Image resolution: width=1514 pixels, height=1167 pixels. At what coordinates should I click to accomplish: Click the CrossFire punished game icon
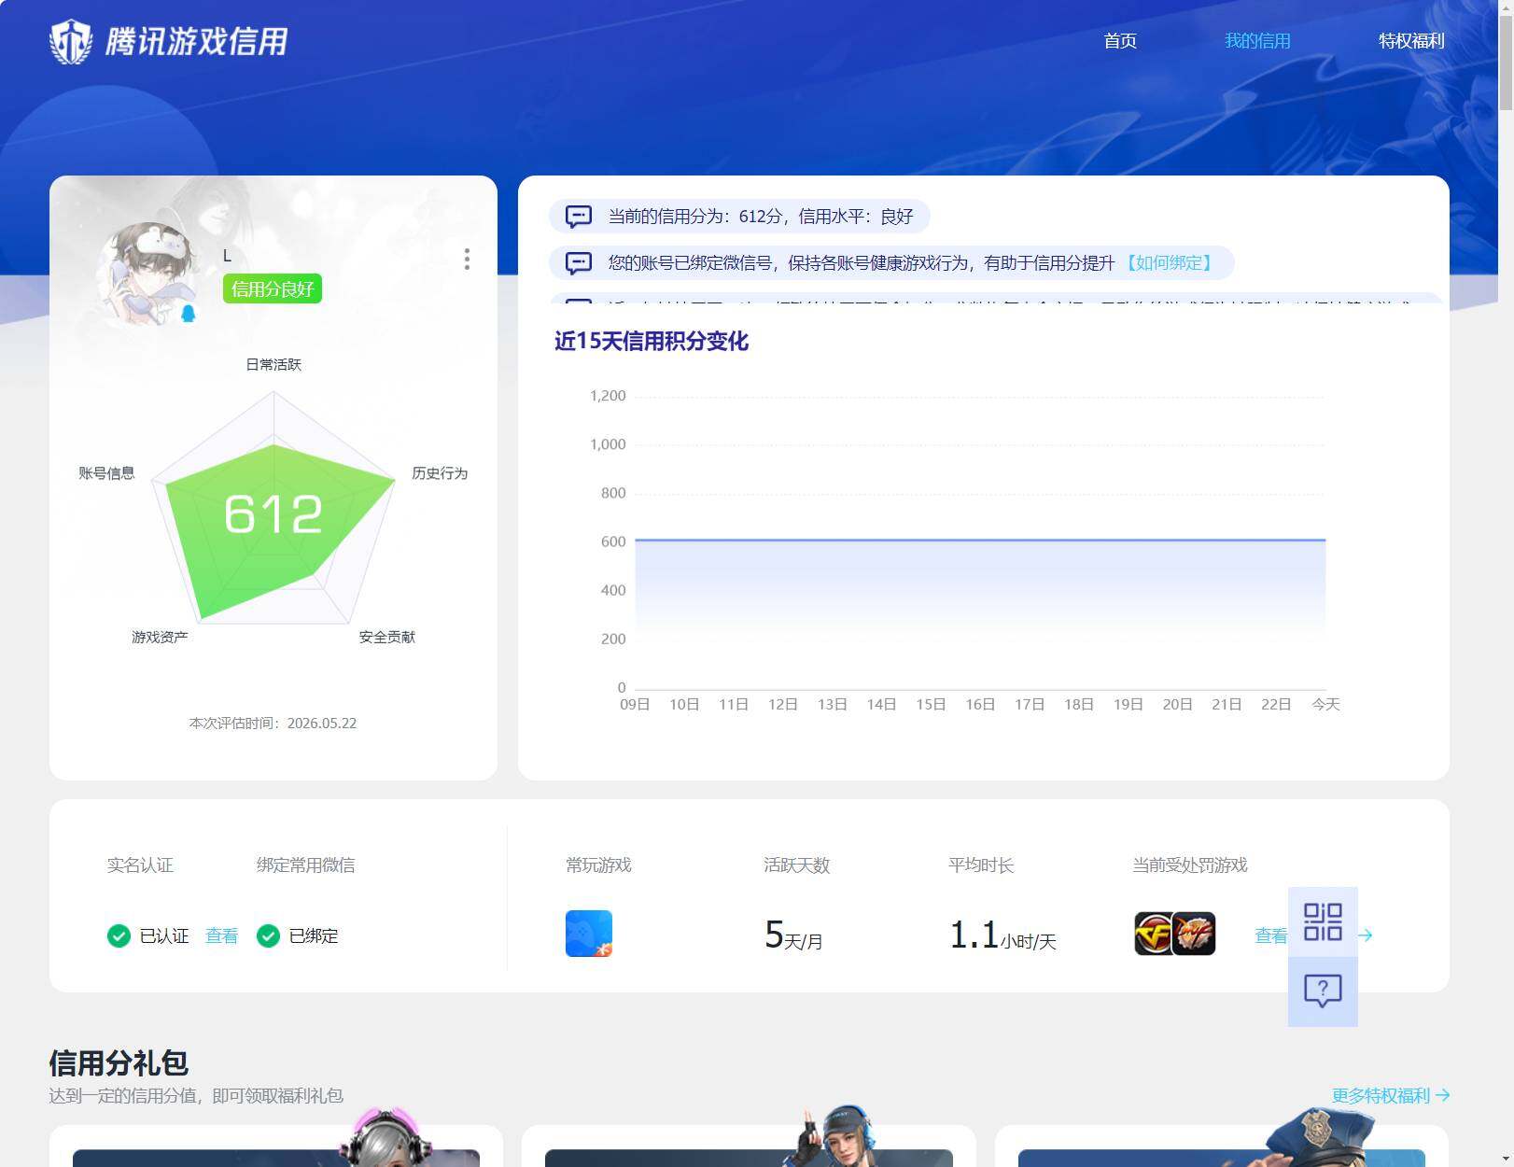(1154, 934)
